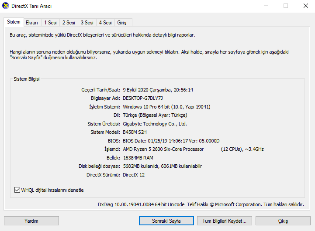Screen dimensions: 315x231
Task: Click the Sistem Bilgisi group heading
Action: (x=27, y=79)
